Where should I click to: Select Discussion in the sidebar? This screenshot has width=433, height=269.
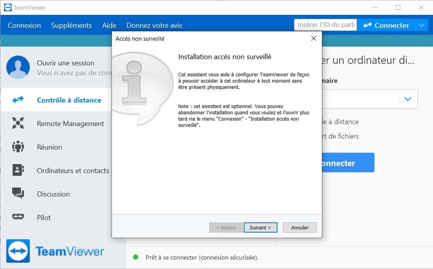coord(53,194)
